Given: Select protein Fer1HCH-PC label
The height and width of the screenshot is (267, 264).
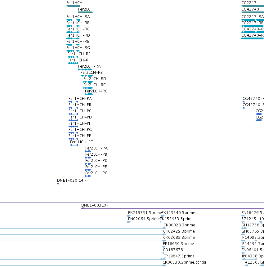Looking at the screenshot, I should pyautogui.click(x=80, y=111).
